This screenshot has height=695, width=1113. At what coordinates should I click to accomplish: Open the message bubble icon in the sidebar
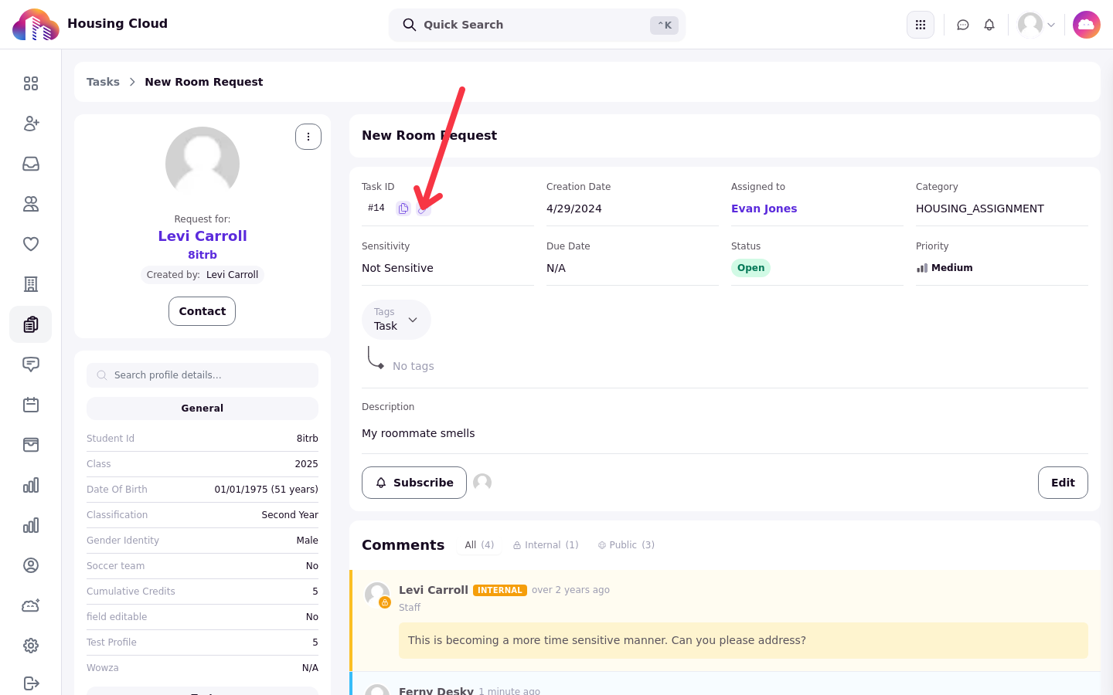pyautogui.click(x=31, y=364)
